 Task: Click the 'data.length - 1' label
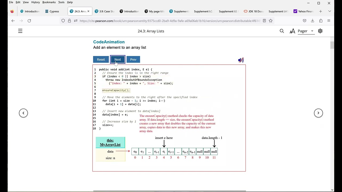click(212, 138)
